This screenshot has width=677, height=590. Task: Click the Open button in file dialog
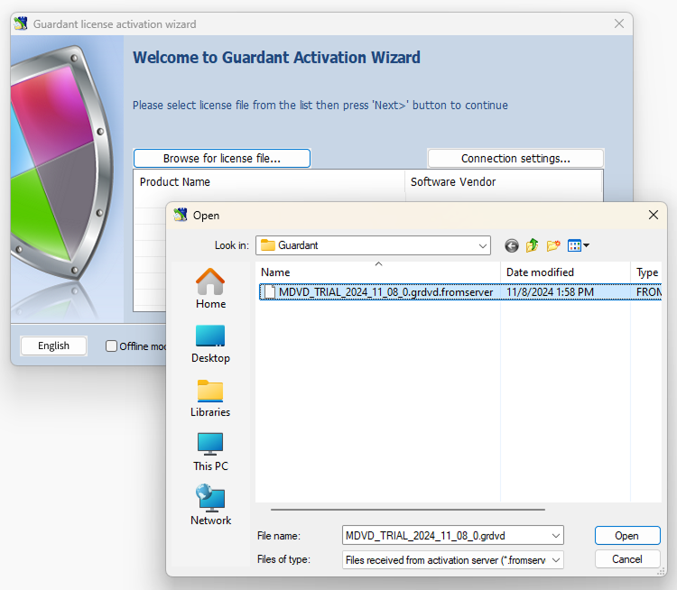coord(627,536)
